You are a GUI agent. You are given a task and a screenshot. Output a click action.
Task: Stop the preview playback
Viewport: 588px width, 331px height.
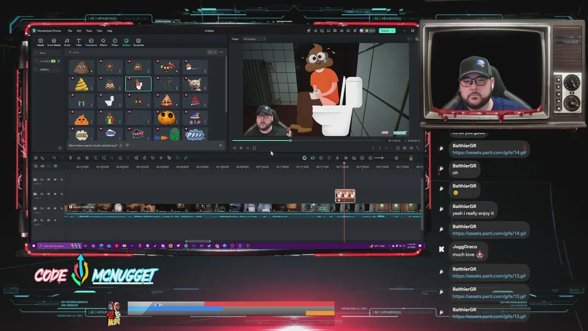pos(254,148)
